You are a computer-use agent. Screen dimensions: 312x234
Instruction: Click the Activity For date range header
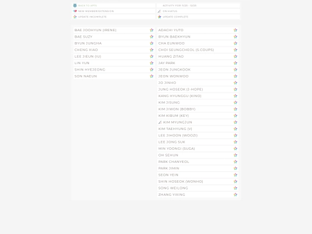pyautogui.click(x=180, y=6)
